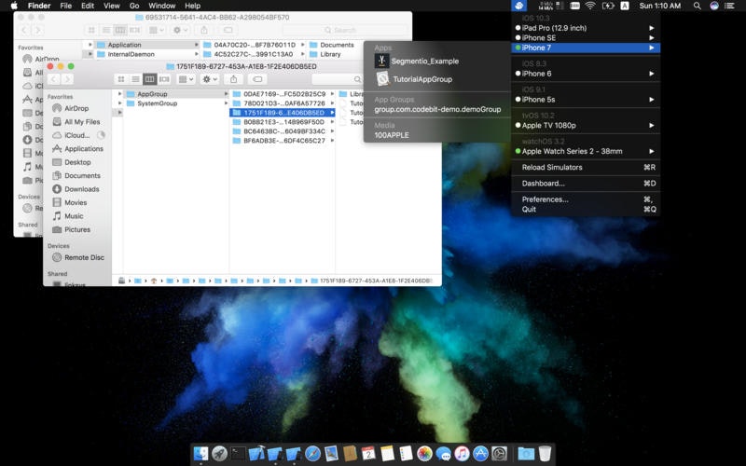The height and width of the screenshot is (466, 746).
Task: Open Launchpad from the Dock
Action: pyautogui.click(x=219, y=454)
